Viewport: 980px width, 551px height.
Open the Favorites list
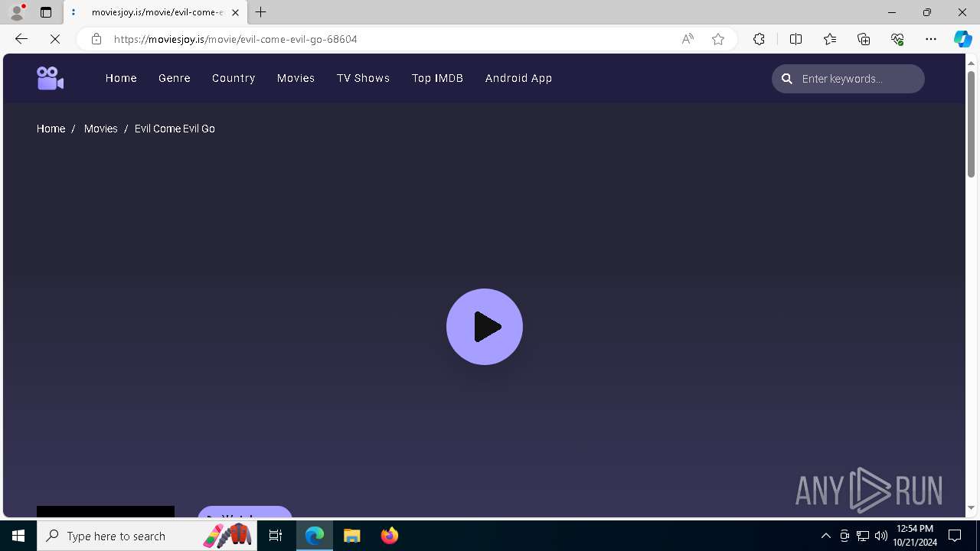[x=830, y=39]
